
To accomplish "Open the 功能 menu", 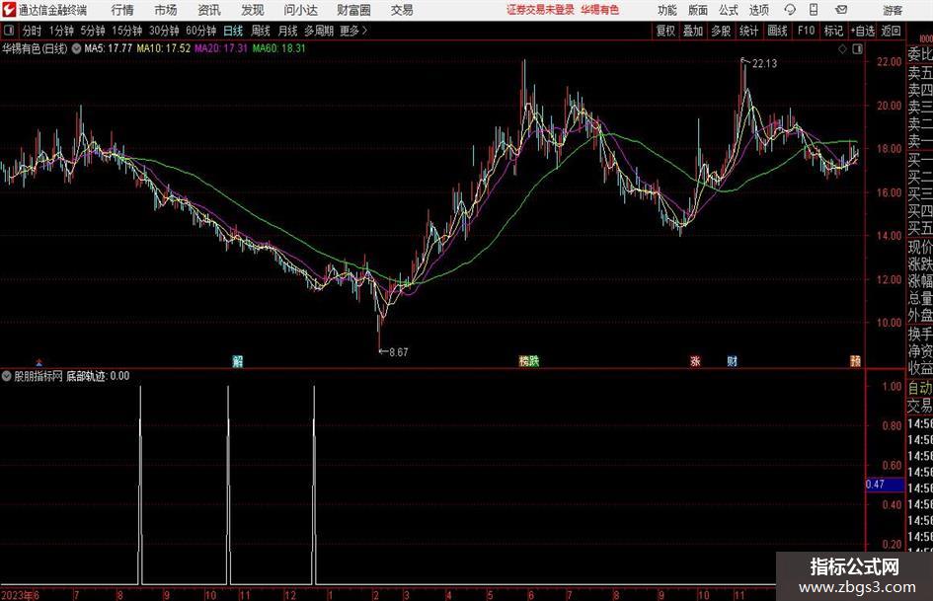I will pyautogui.click(x=667, y=10).
